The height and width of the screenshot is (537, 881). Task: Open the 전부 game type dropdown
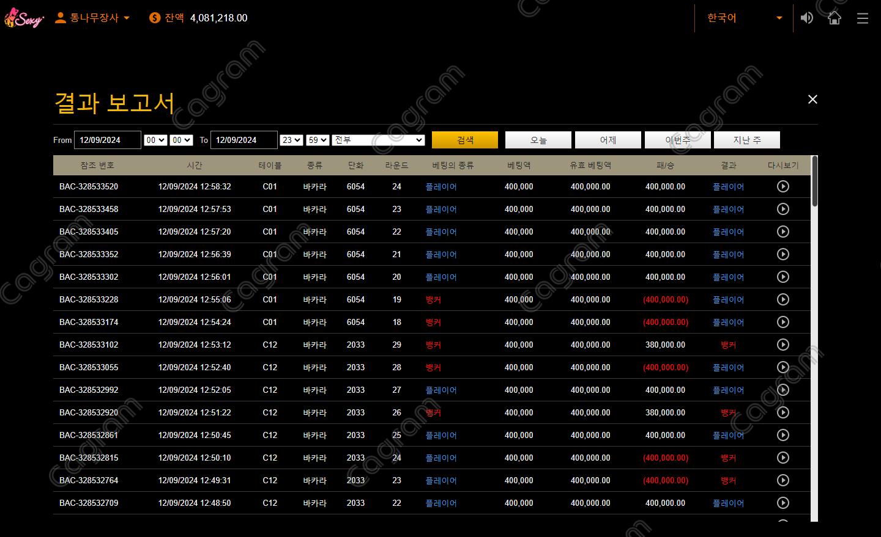click(378, 140)
